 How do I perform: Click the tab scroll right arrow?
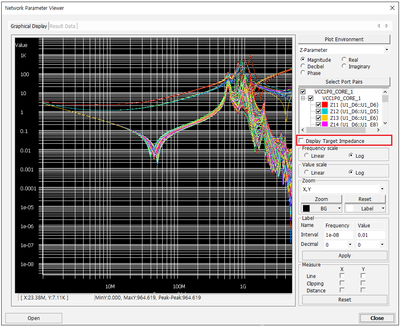coord(387,26)
